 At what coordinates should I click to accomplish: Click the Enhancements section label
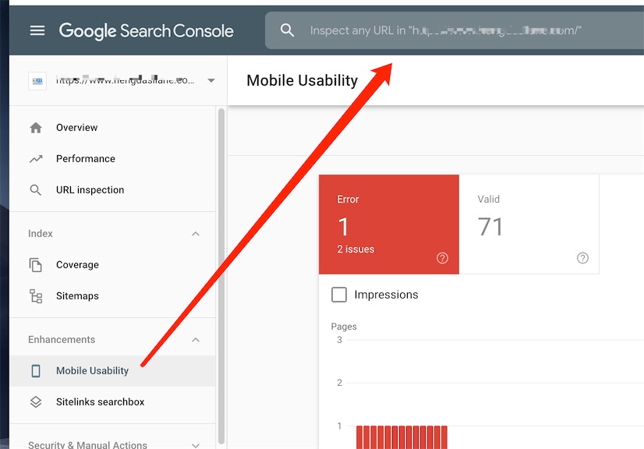point(62,340)
